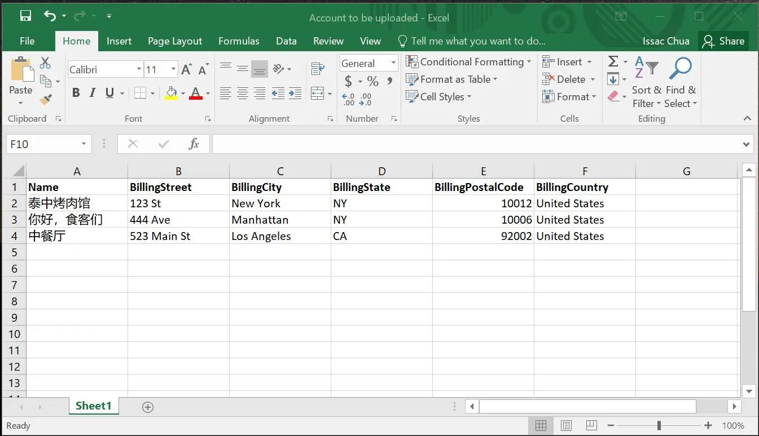Click Wrap Text icon

[x=318, y=69]
